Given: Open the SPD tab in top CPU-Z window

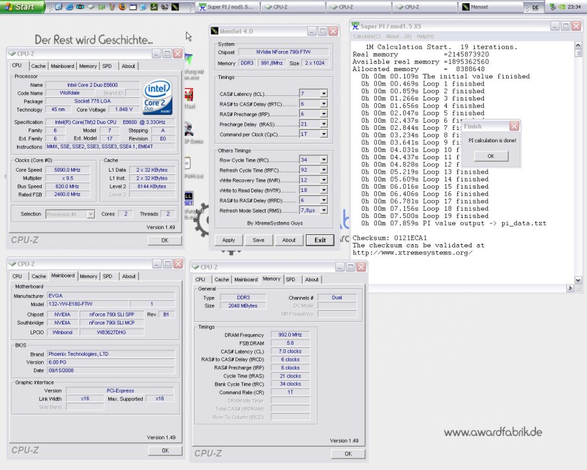Looking at the screenshot, I should pyautogui.click(x=107, y=66).
